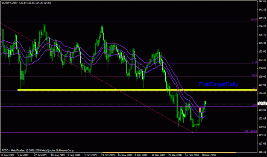Click the 130.85 price scale value
Screen dimensions: 267x157
(262, 68)
